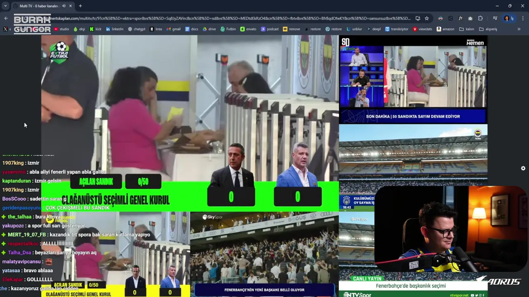
Task: Open the media controls icon
Action: pyautogui.click(x=495, y=18)
